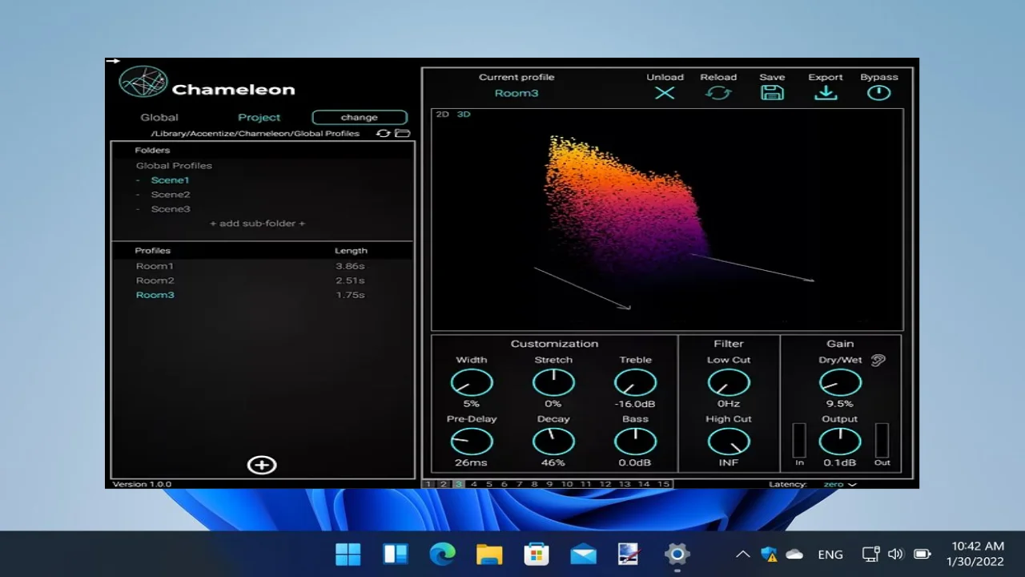Viewport: 1025px width, 577px height.
Task: Select instance slot 2
Action: point(444,484)
